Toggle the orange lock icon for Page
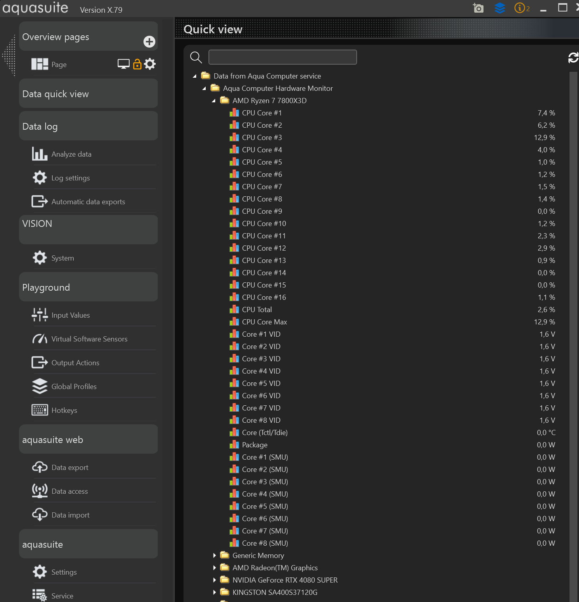The height and width of the screenshot is (602, 579). [137, 64]
